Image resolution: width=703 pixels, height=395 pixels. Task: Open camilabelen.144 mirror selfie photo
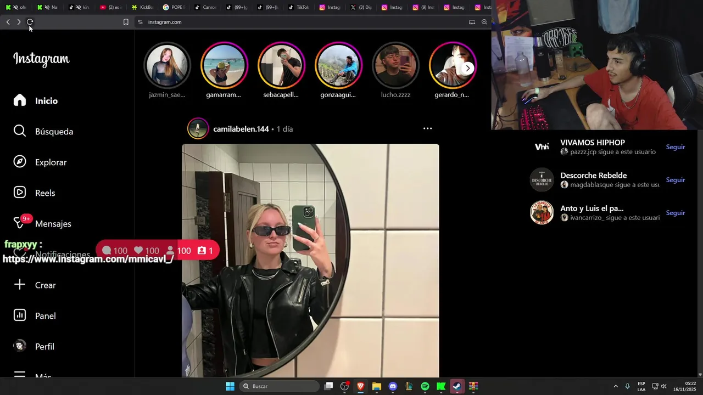pos(310,261)
